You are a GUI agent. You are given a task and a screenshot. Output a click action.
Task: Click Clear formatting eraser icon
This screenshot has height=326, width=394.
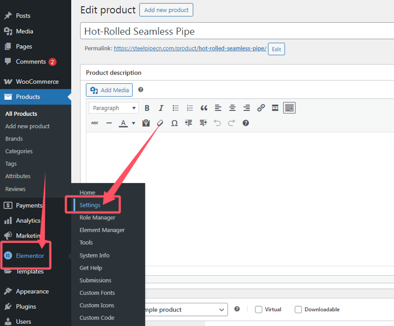pos(160,123)
